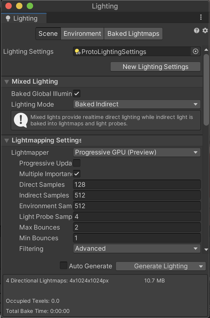210x318 pixels.
Task: Open the presets gear icon
Action: (x=205, y=30)
